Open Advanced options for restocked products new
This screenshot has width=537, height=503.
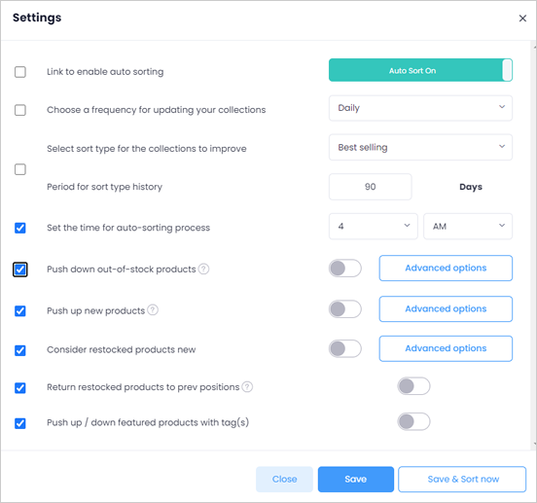(x=446, y=348)
